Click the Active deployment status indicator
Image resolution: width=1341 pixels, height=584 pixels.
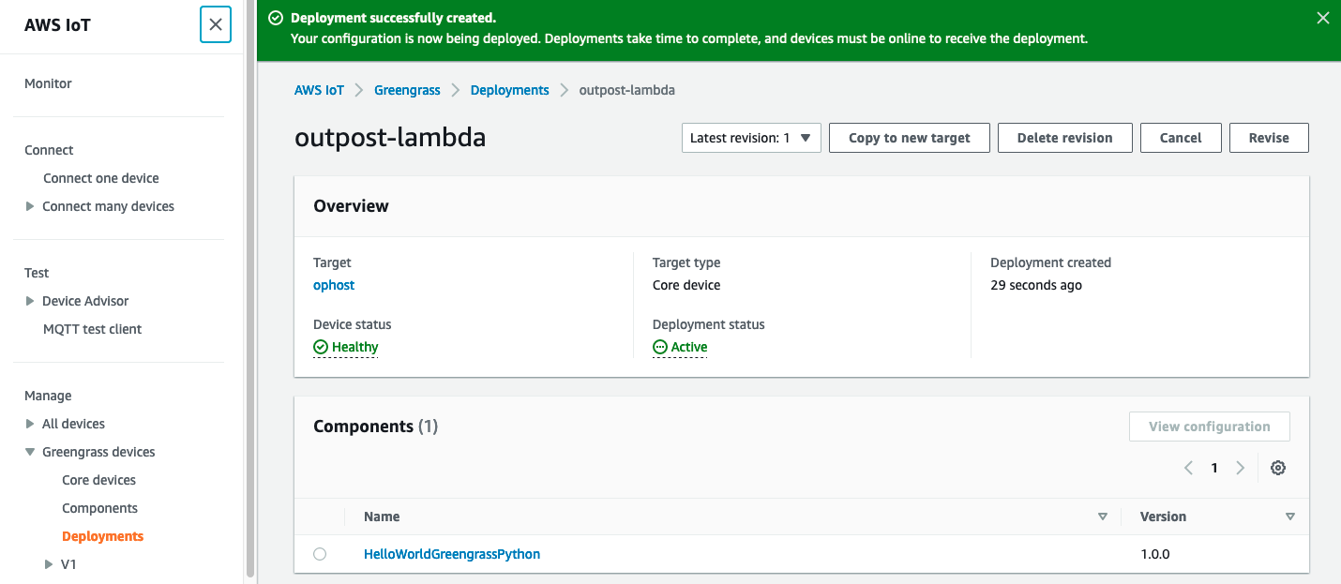680,347
